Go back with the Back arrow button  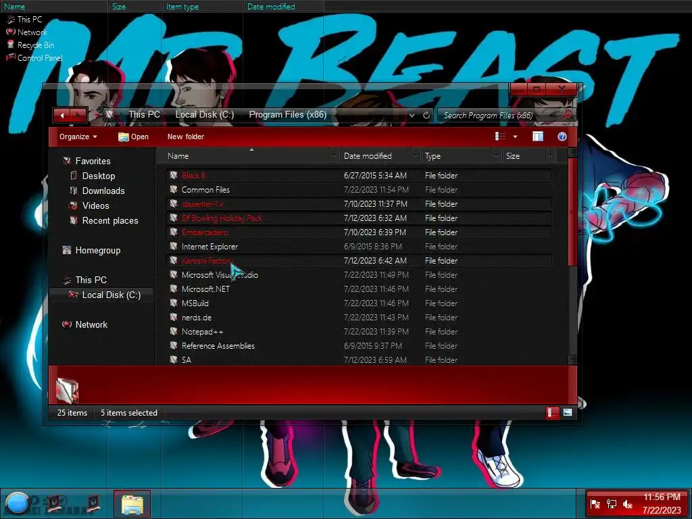62,115
